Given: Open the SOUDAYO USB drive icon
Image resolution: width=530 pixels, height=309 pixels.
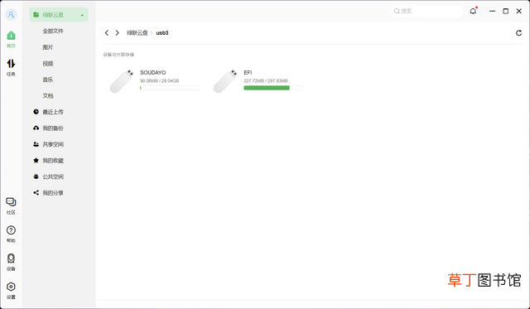Looking at the screenshot, I should [x=122, y=81].
